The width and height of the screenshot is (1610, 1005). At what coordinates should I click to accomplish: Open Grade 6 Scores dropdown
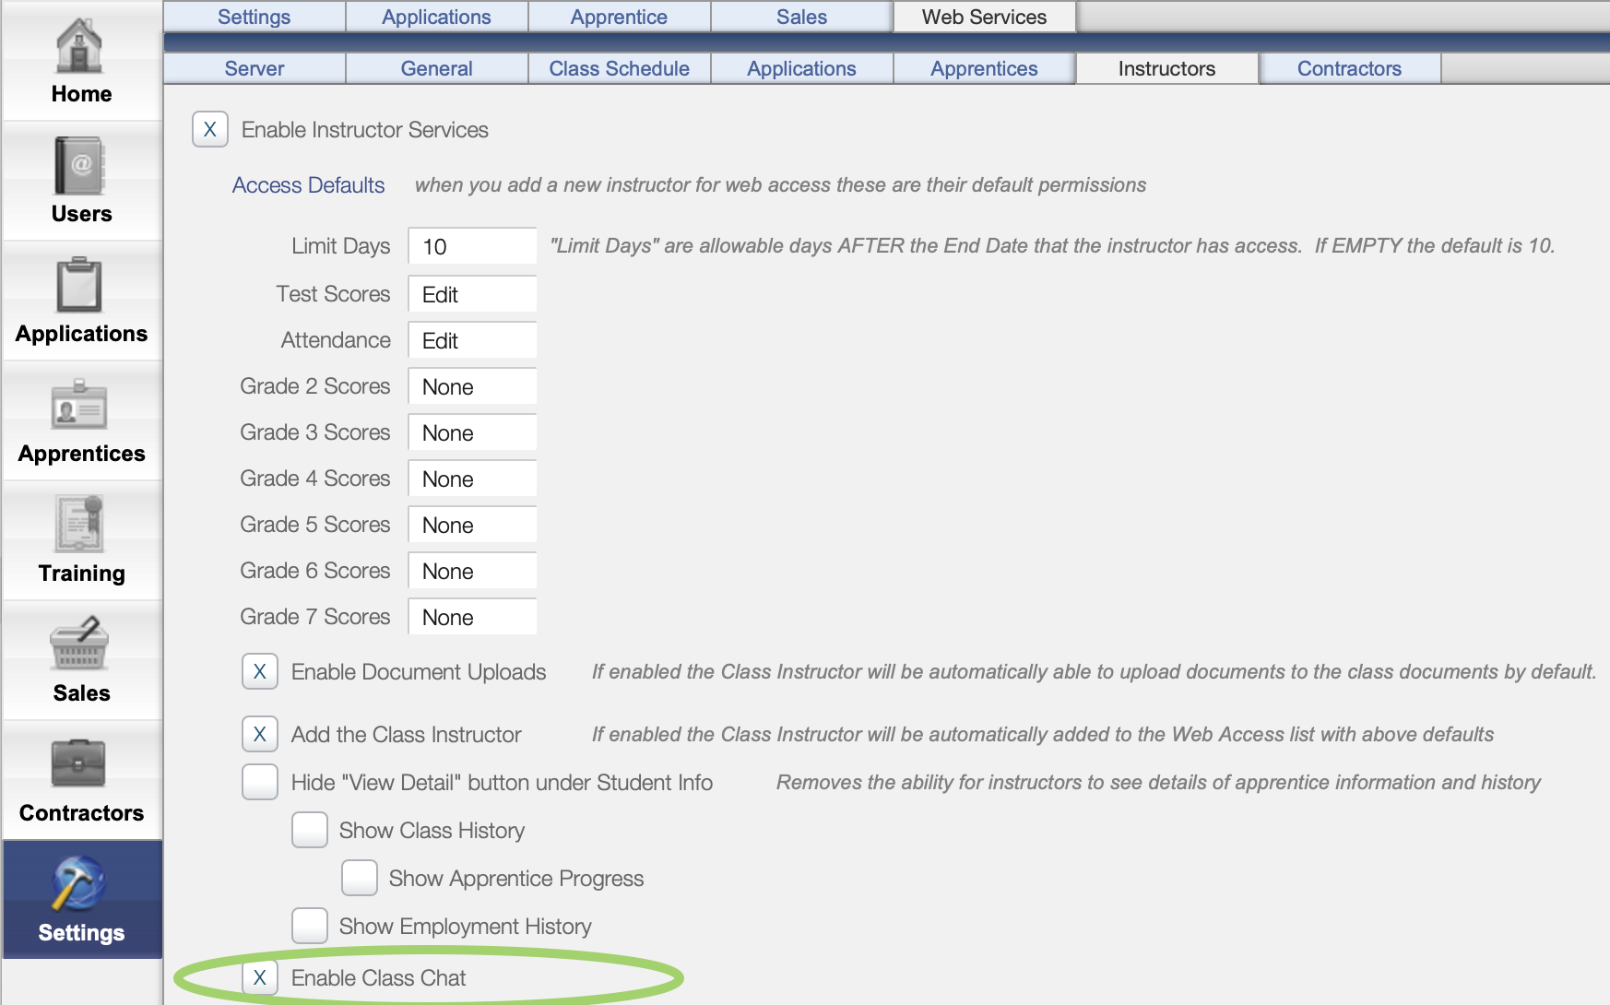tap(472, 571)
